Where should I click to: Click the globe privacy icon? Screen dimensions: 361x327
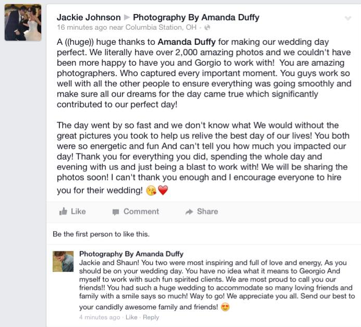[207, 27]
